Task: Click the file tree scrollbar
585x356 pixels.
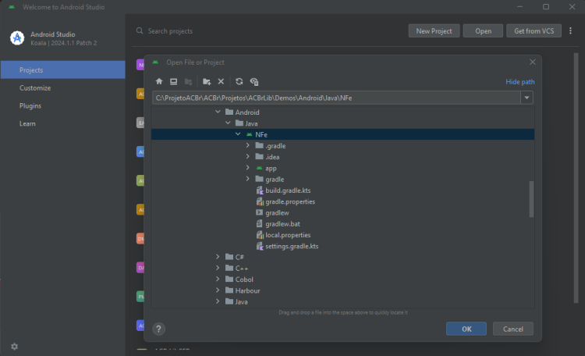Action: 531,199
